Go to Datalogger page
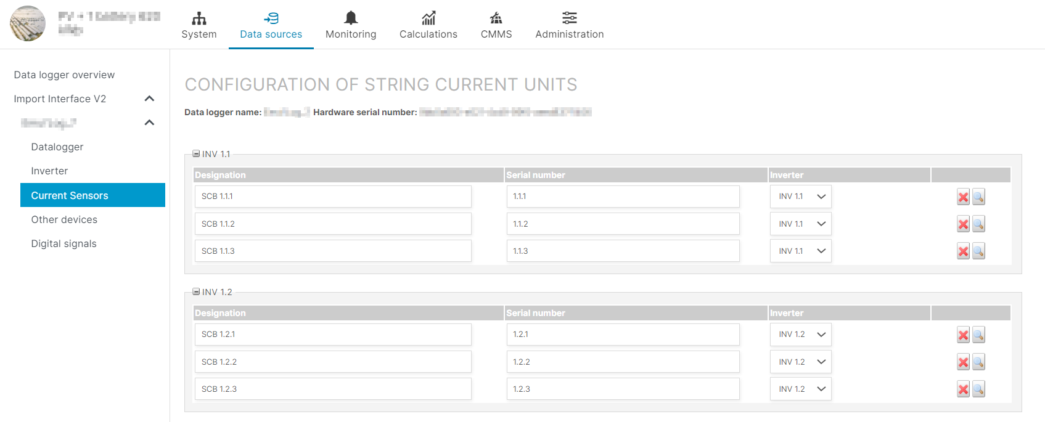The image size is (1045, 422). 57,147
